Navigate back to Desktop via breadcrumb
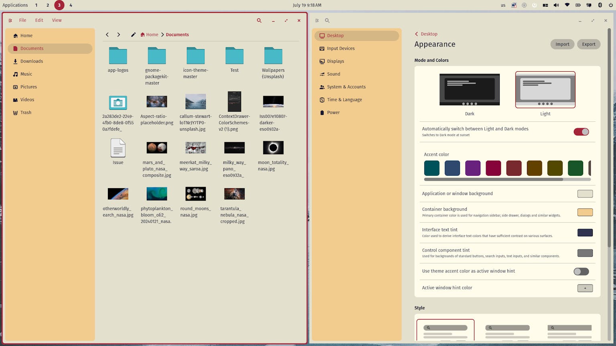616x346 pixels. [x=426, y=34]
